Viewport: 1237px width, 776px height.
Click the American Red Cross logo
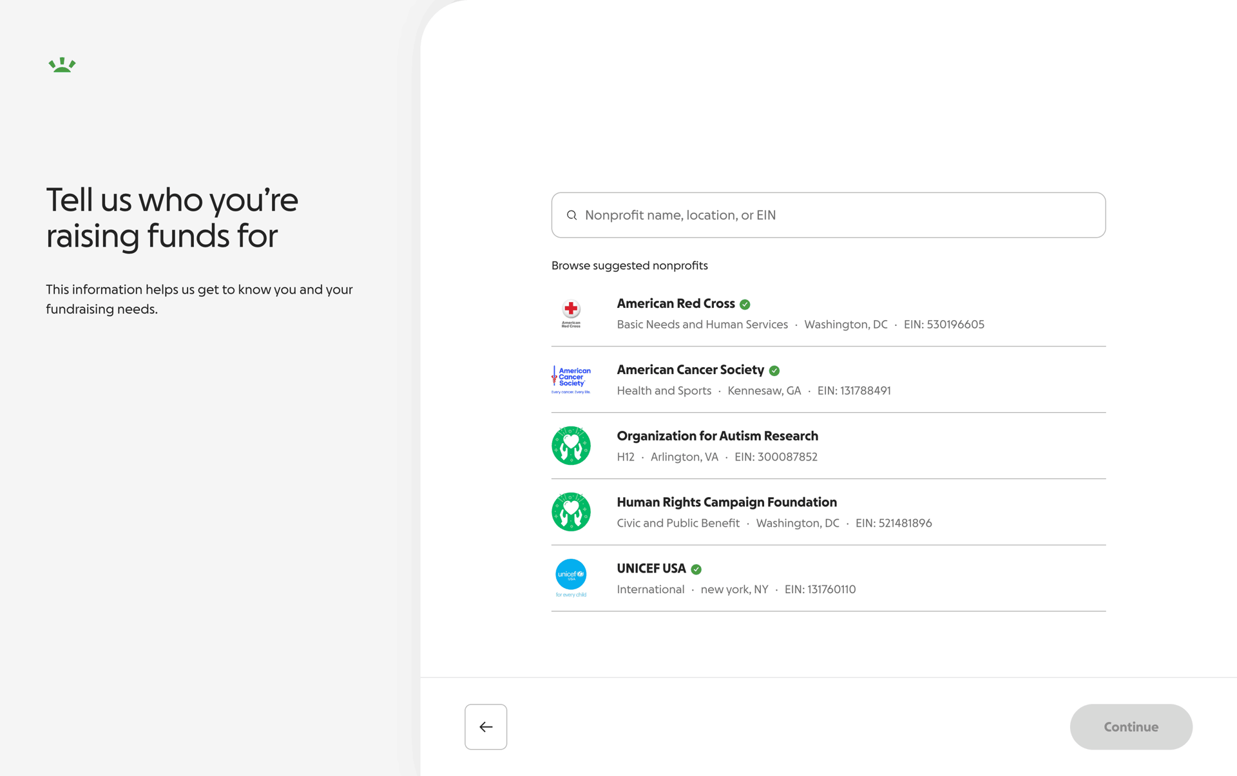pos(571,314)
